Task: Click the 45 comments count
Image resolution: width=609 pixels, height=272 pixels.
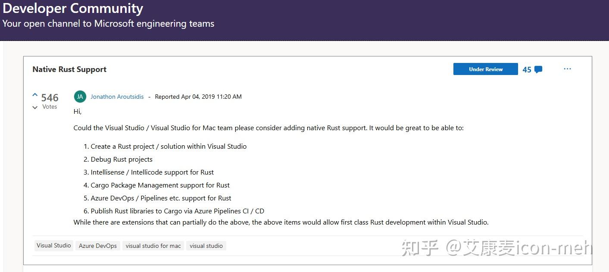Action: tap(527, 69)
